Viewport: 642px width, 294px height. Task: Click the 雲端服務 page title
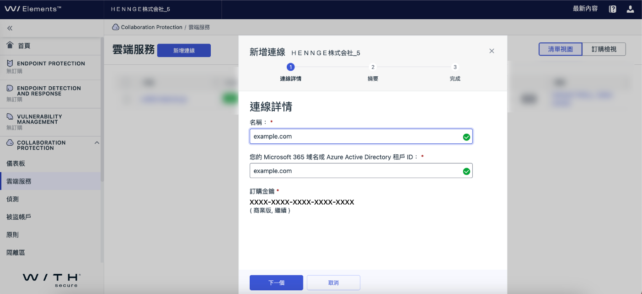point(134,50)
